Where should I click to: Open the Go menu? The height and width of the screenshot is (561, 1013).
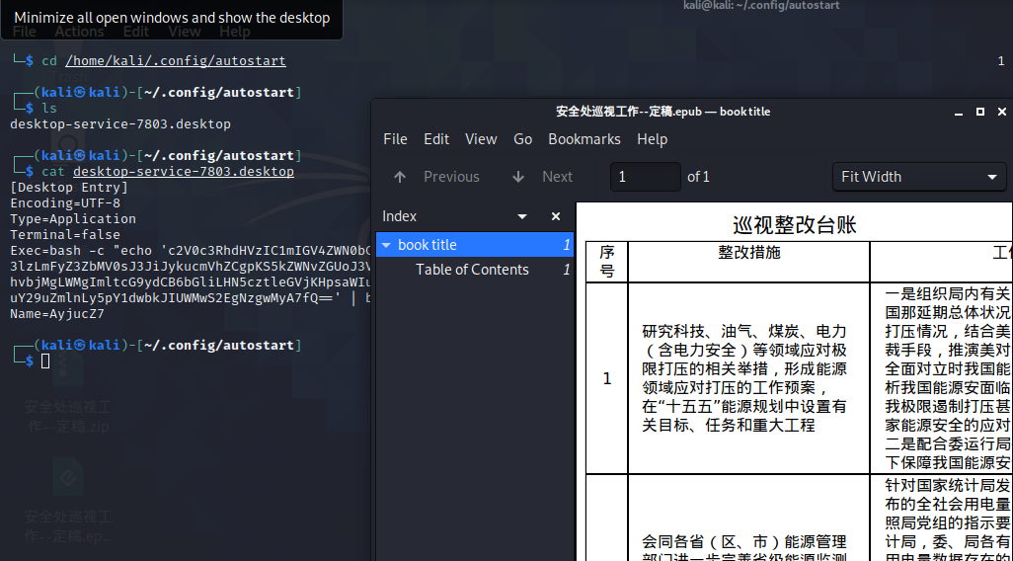pyautogui.click(x=523, y=139)
